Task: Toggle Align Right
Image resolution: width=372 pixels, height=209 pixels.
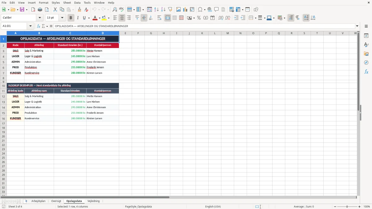Action: 129,18
